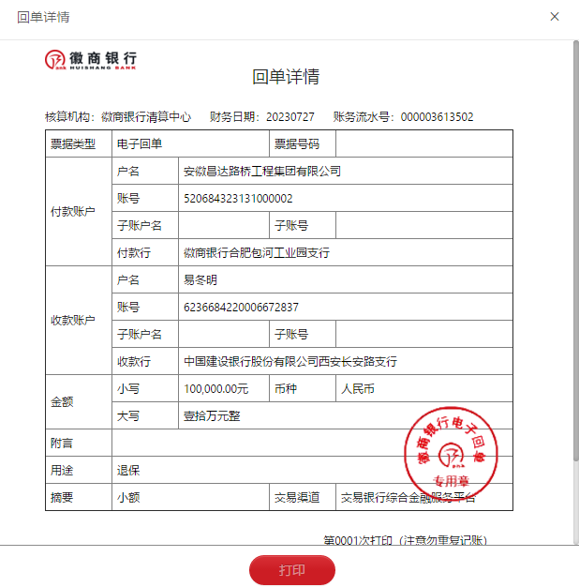
Task: Click the red 打印 button
Action: tap(291, 570)
